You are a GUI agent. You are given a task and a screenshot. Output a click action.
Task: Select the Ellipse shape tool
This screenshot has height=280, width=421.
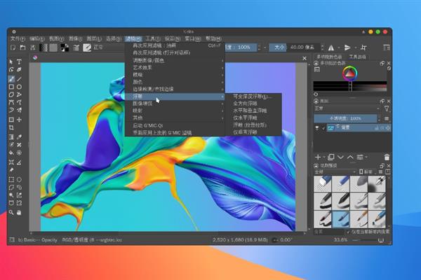[x=19, y=87]
